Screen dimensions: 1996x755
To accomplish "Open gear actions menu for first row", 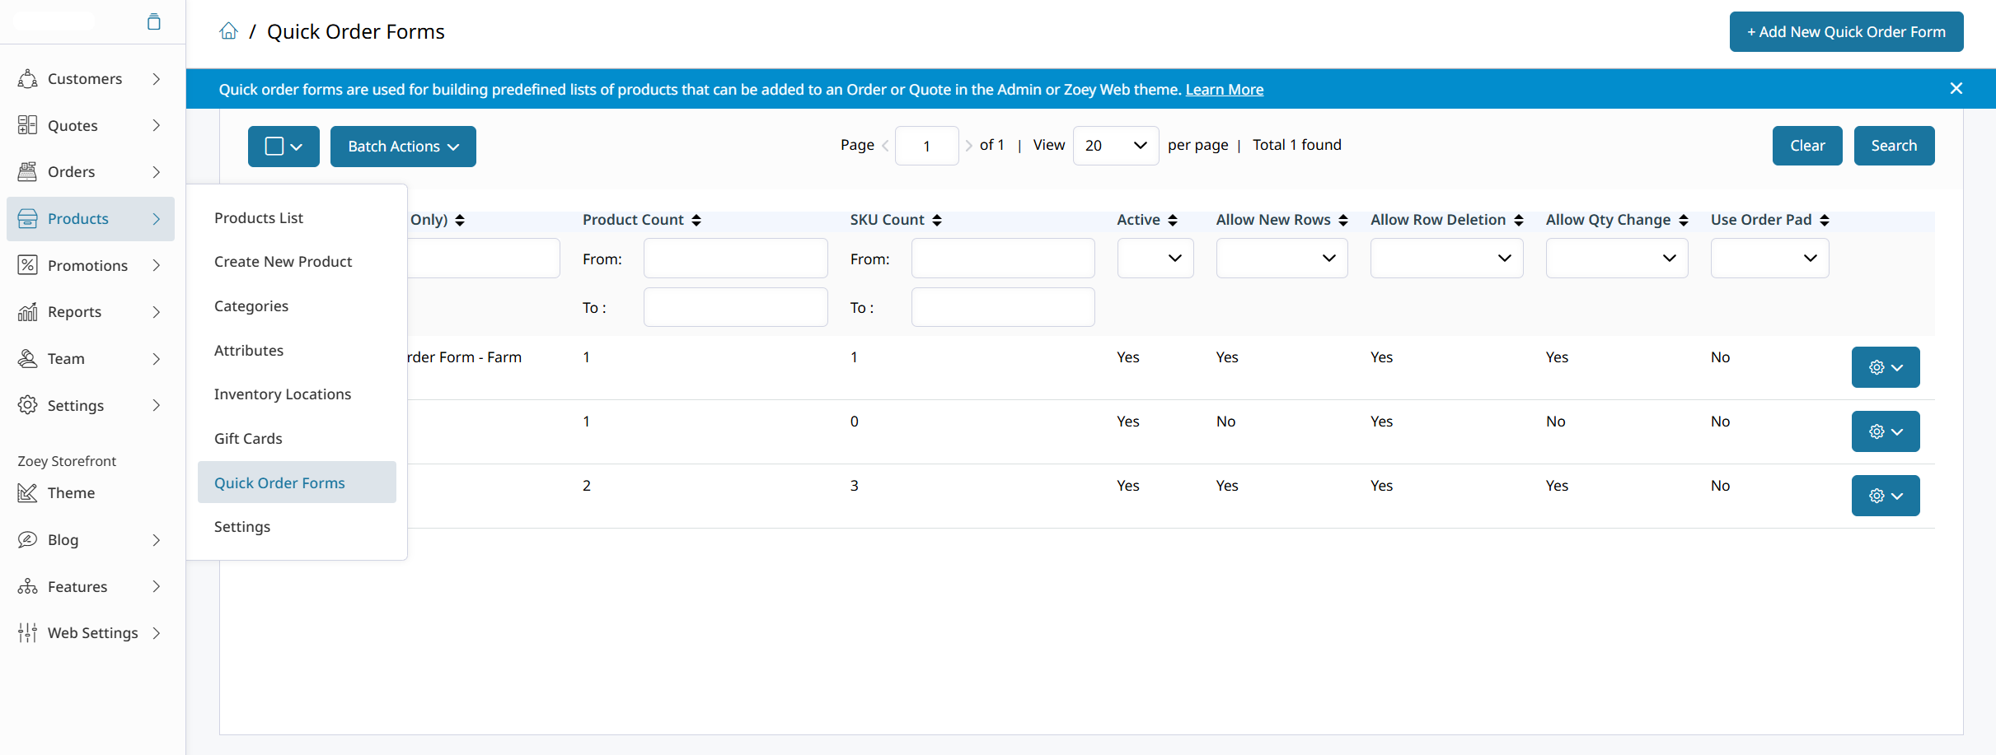I will click(1886, 367).
